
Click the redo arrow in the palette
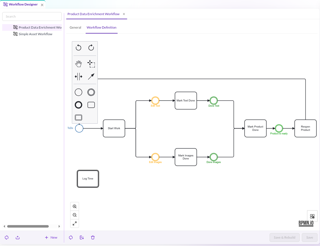[x=91, y=48]
